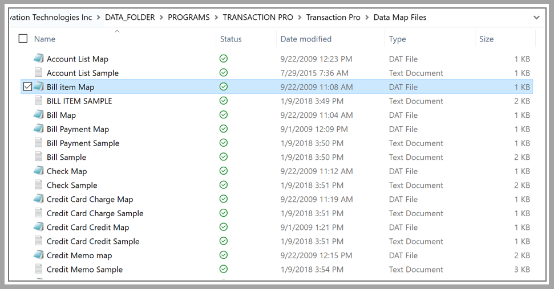Click sync status icon for Bill Map

point(223,115)
